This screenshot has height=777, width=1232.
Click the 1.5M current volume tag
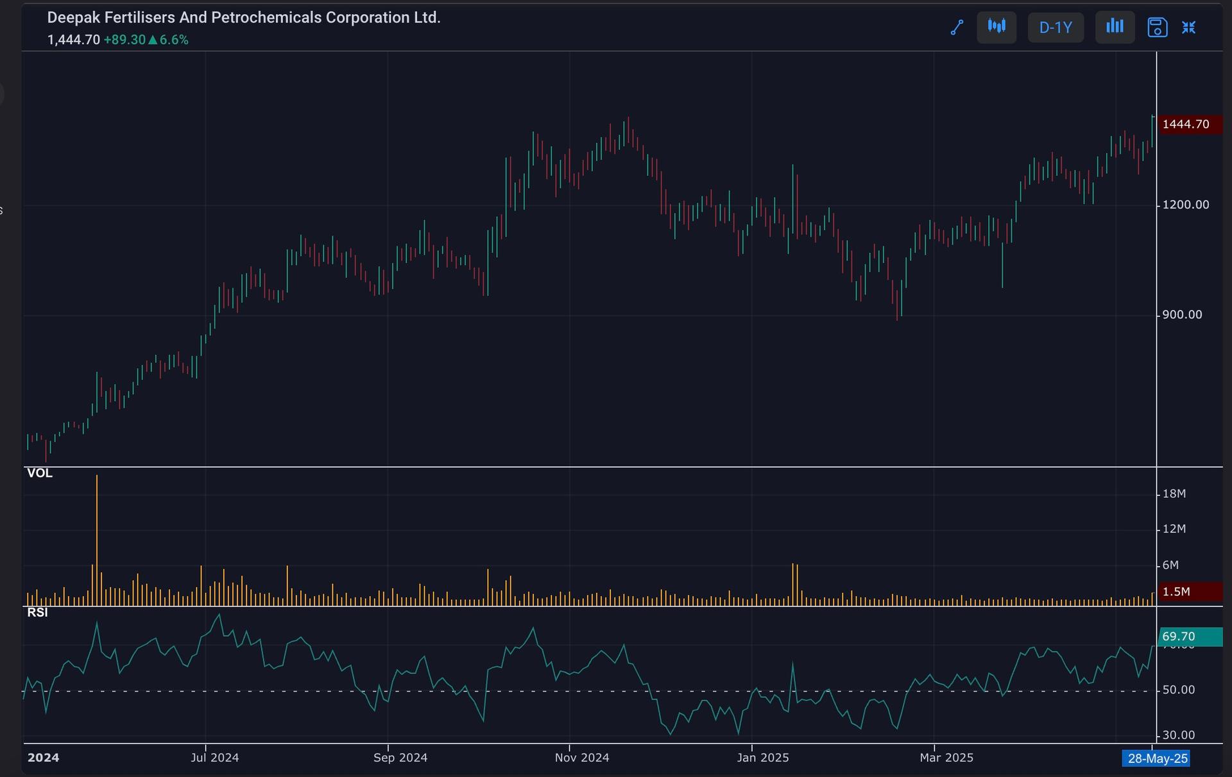coord(1190,592)
